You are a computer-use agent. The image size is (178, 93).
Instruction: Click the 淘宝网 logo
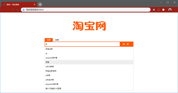coord(89,26)
